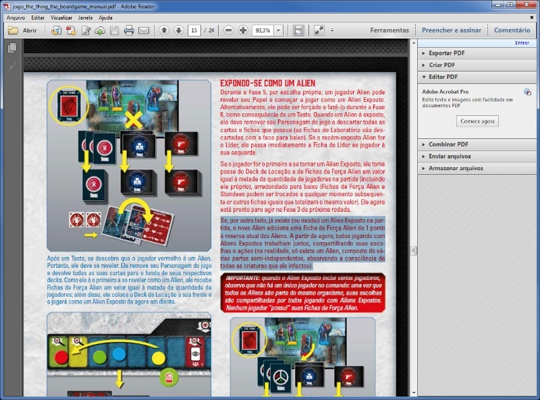Zoom out with the minus button
The width and height of the screenshot is (540, 400).
pyautogui.click(x=228, y=30)
